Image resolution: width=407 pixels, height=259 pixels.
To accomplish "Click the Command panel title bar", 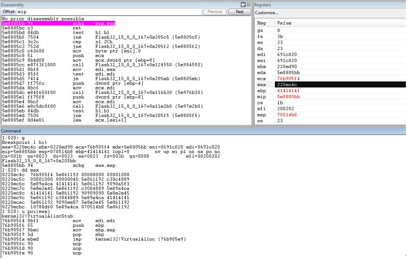I will click(x=203, y=131).
